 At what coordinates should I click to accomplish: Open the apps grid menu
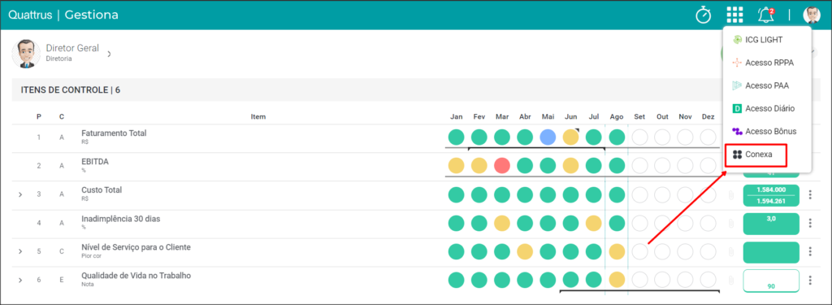tap(734, 15)
